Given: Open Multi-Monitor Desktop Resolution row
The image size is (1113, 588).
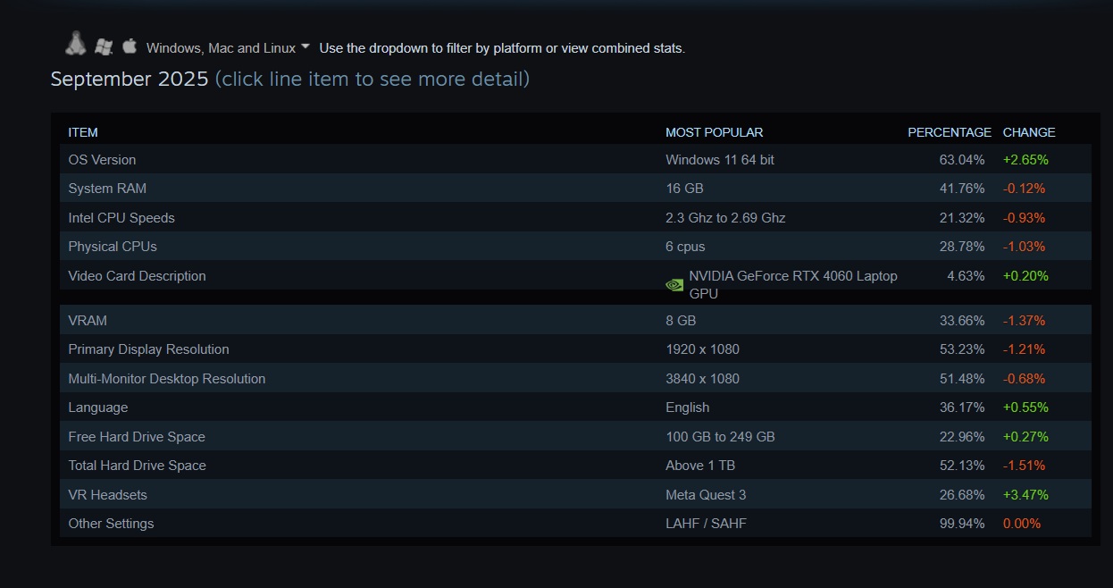Looking at the screenshot, I should tap(167, 379).
